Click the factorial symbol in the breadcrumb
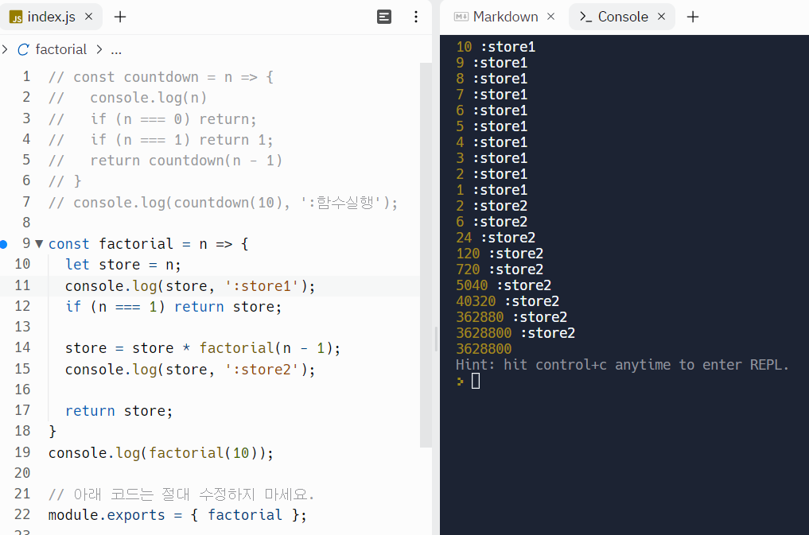 [61, 48]
